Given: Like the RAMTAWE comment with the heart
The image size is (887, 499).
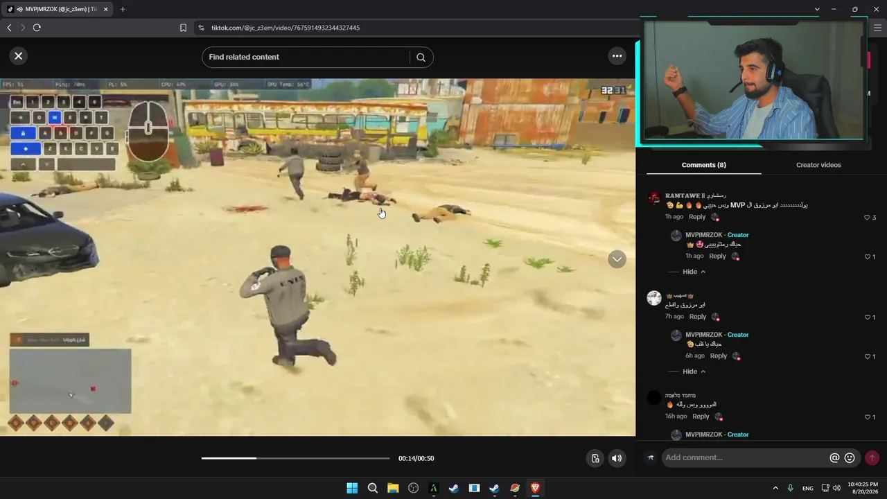Looking at the screenshot, I should pos(867,218).
